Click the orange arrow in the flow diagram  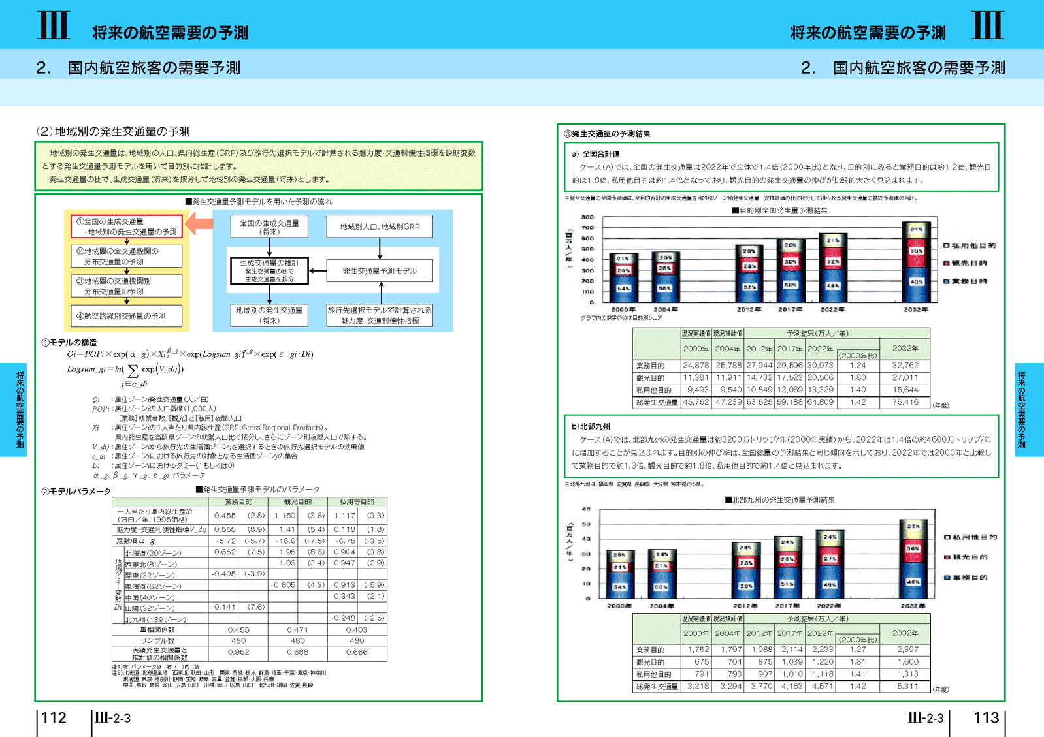tap(200, 224)
